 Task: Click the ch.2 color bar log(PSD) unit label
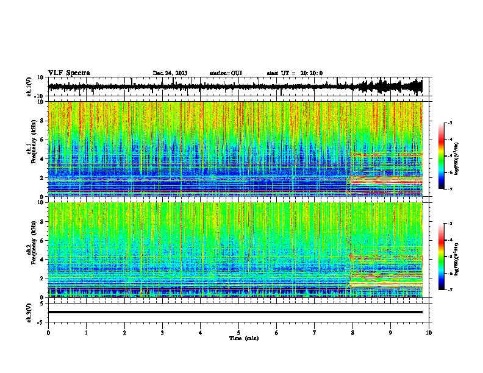coord(457,259)
